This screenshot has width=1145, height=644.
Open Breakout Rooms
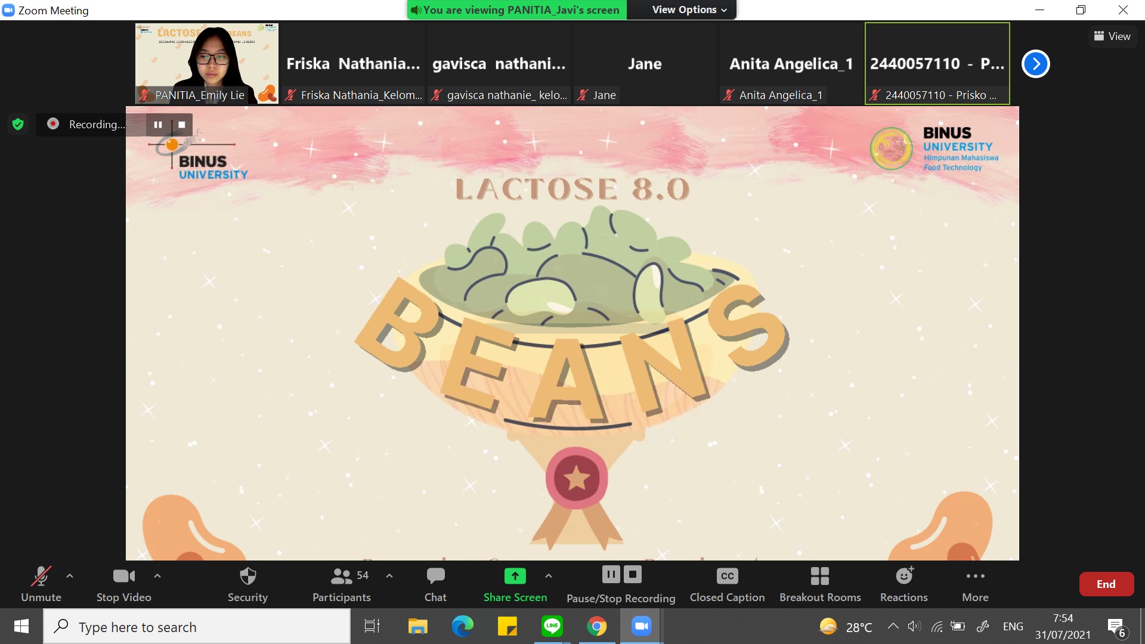coord(820,584)
